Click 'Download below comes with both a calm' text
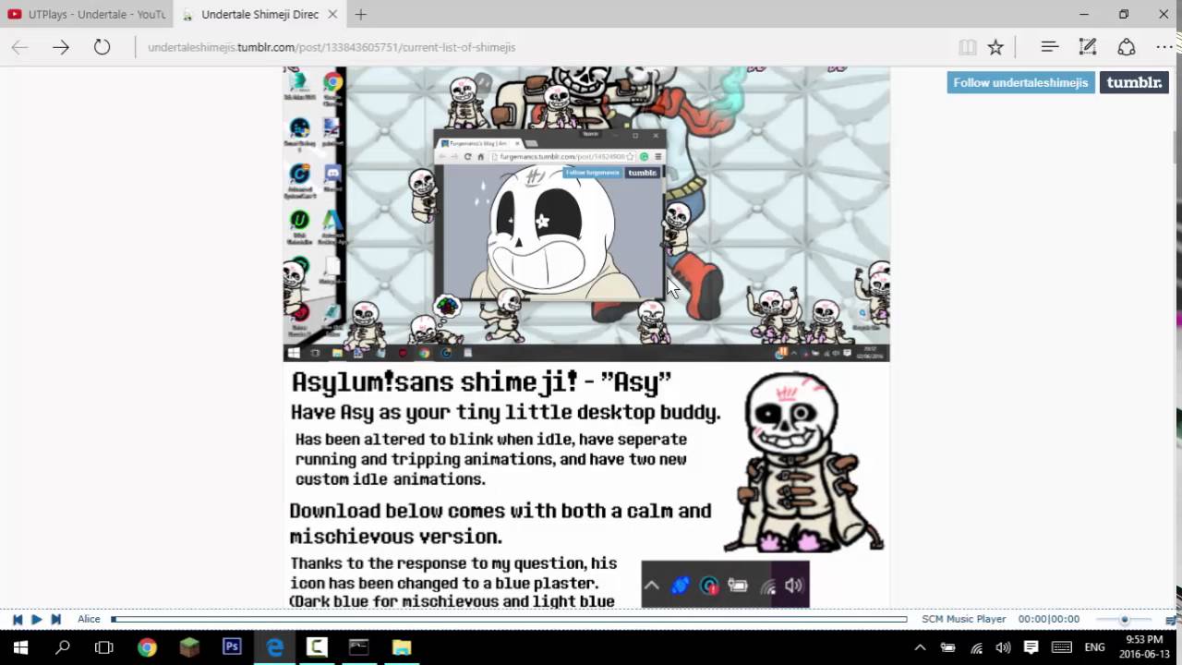This screenshot has width=1182, height=665. (x=501, y=511)
